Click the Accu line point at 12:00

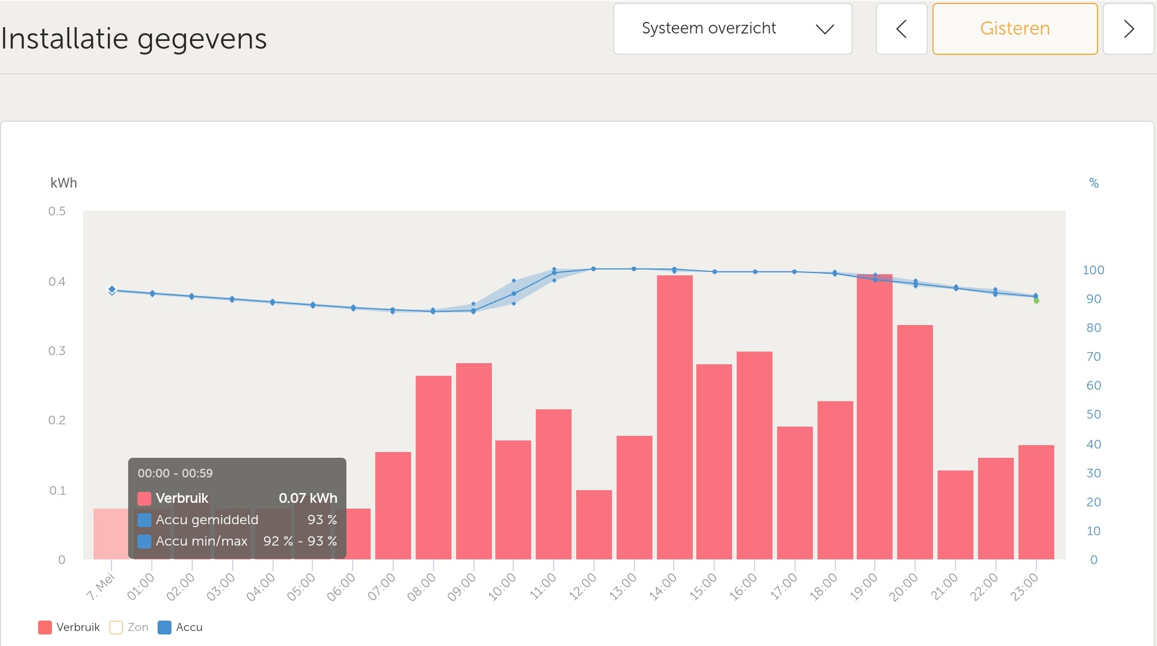coord(594,269)
